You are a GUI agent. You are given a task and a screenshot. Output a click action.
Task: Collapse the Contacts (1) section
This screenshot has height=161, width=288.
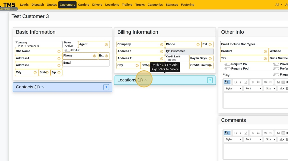pyautogui.click(x=42, y=87)
